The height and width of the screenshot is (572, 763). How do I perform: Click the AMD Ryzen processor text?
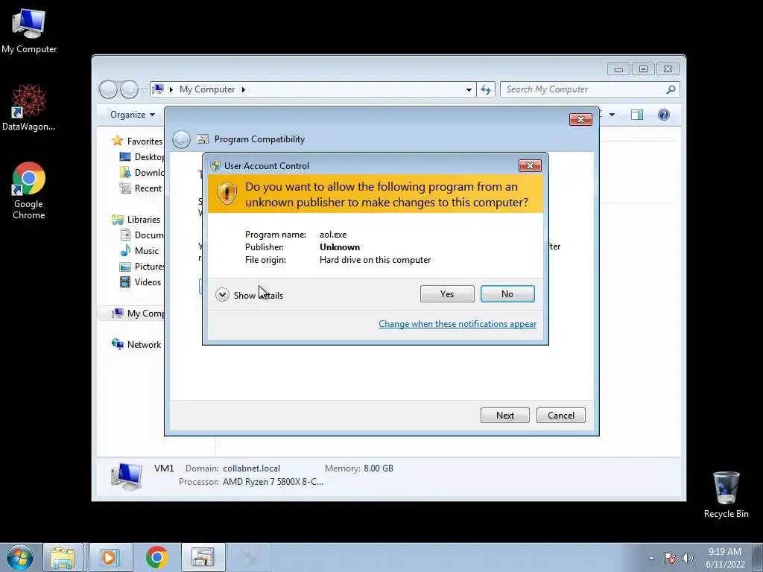[273, 482]
